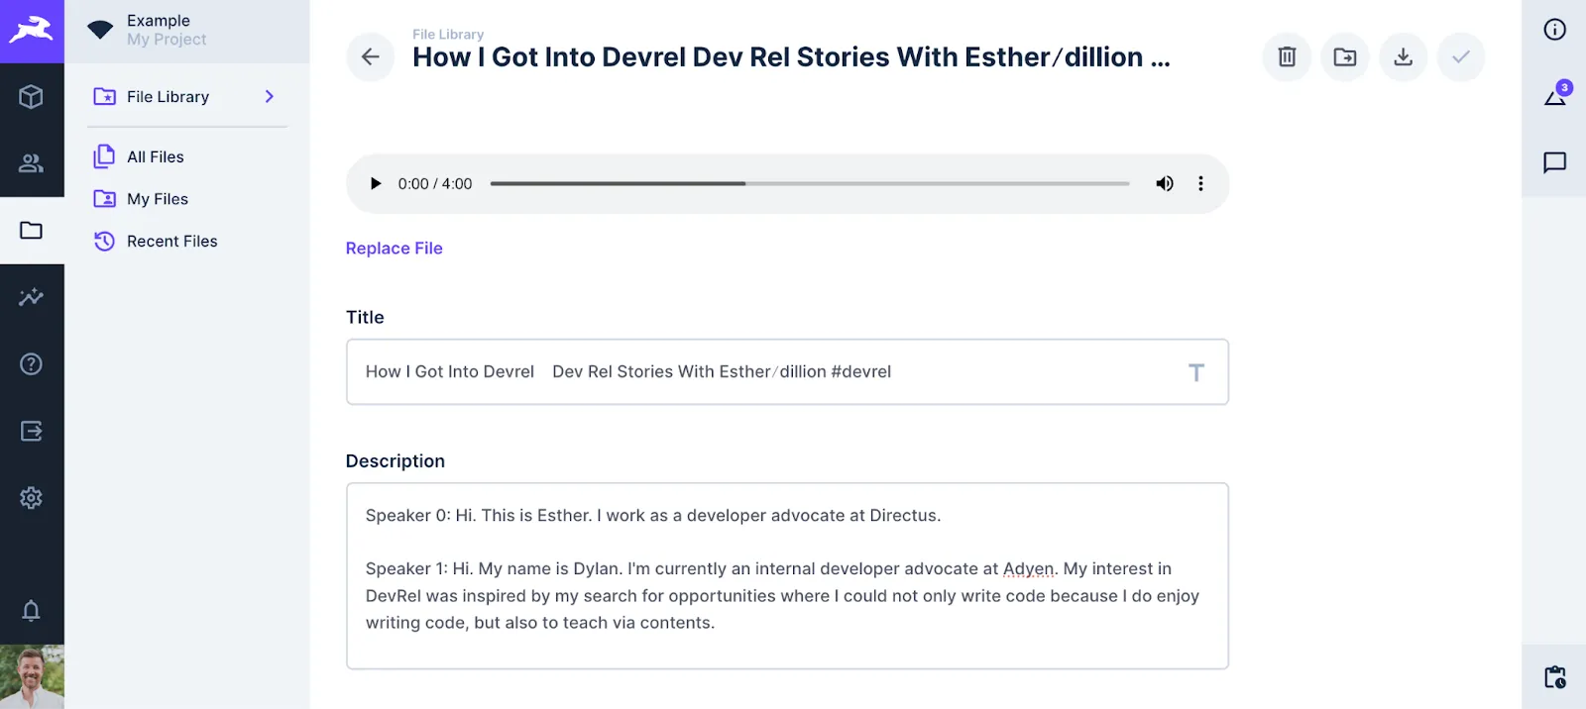Open the User Directory module

click(32, 163)
